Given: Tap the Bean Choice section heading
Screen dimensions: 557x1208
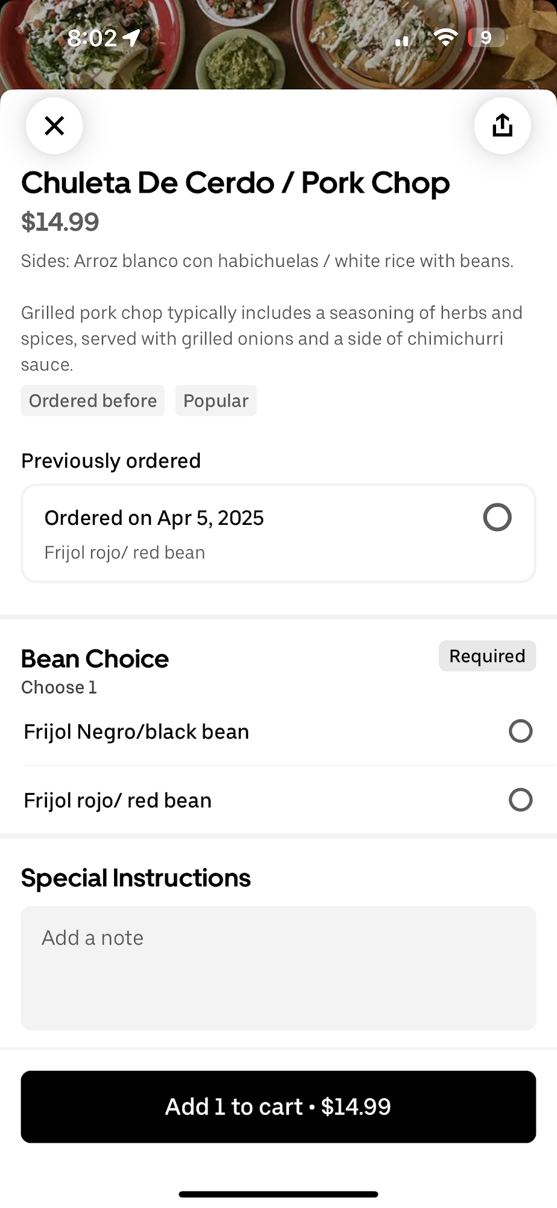Looking at the screenshot, I should [95, 659].
